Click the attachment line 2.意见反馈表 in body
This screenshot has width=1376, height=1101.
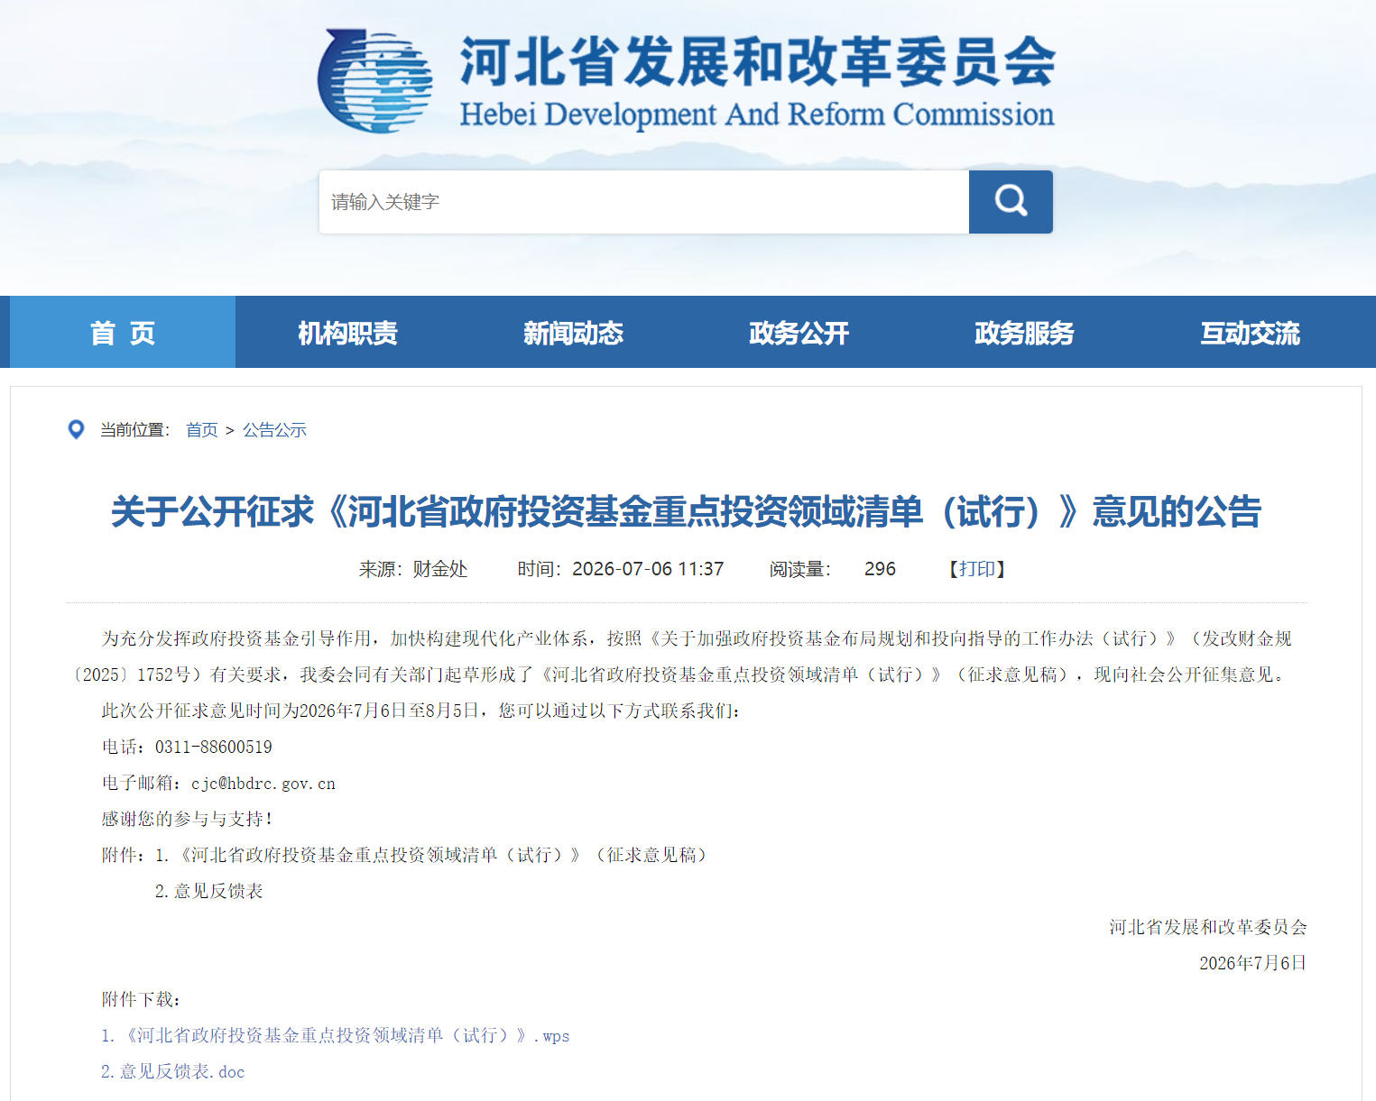pyautogui.click(x=209, y=891)
